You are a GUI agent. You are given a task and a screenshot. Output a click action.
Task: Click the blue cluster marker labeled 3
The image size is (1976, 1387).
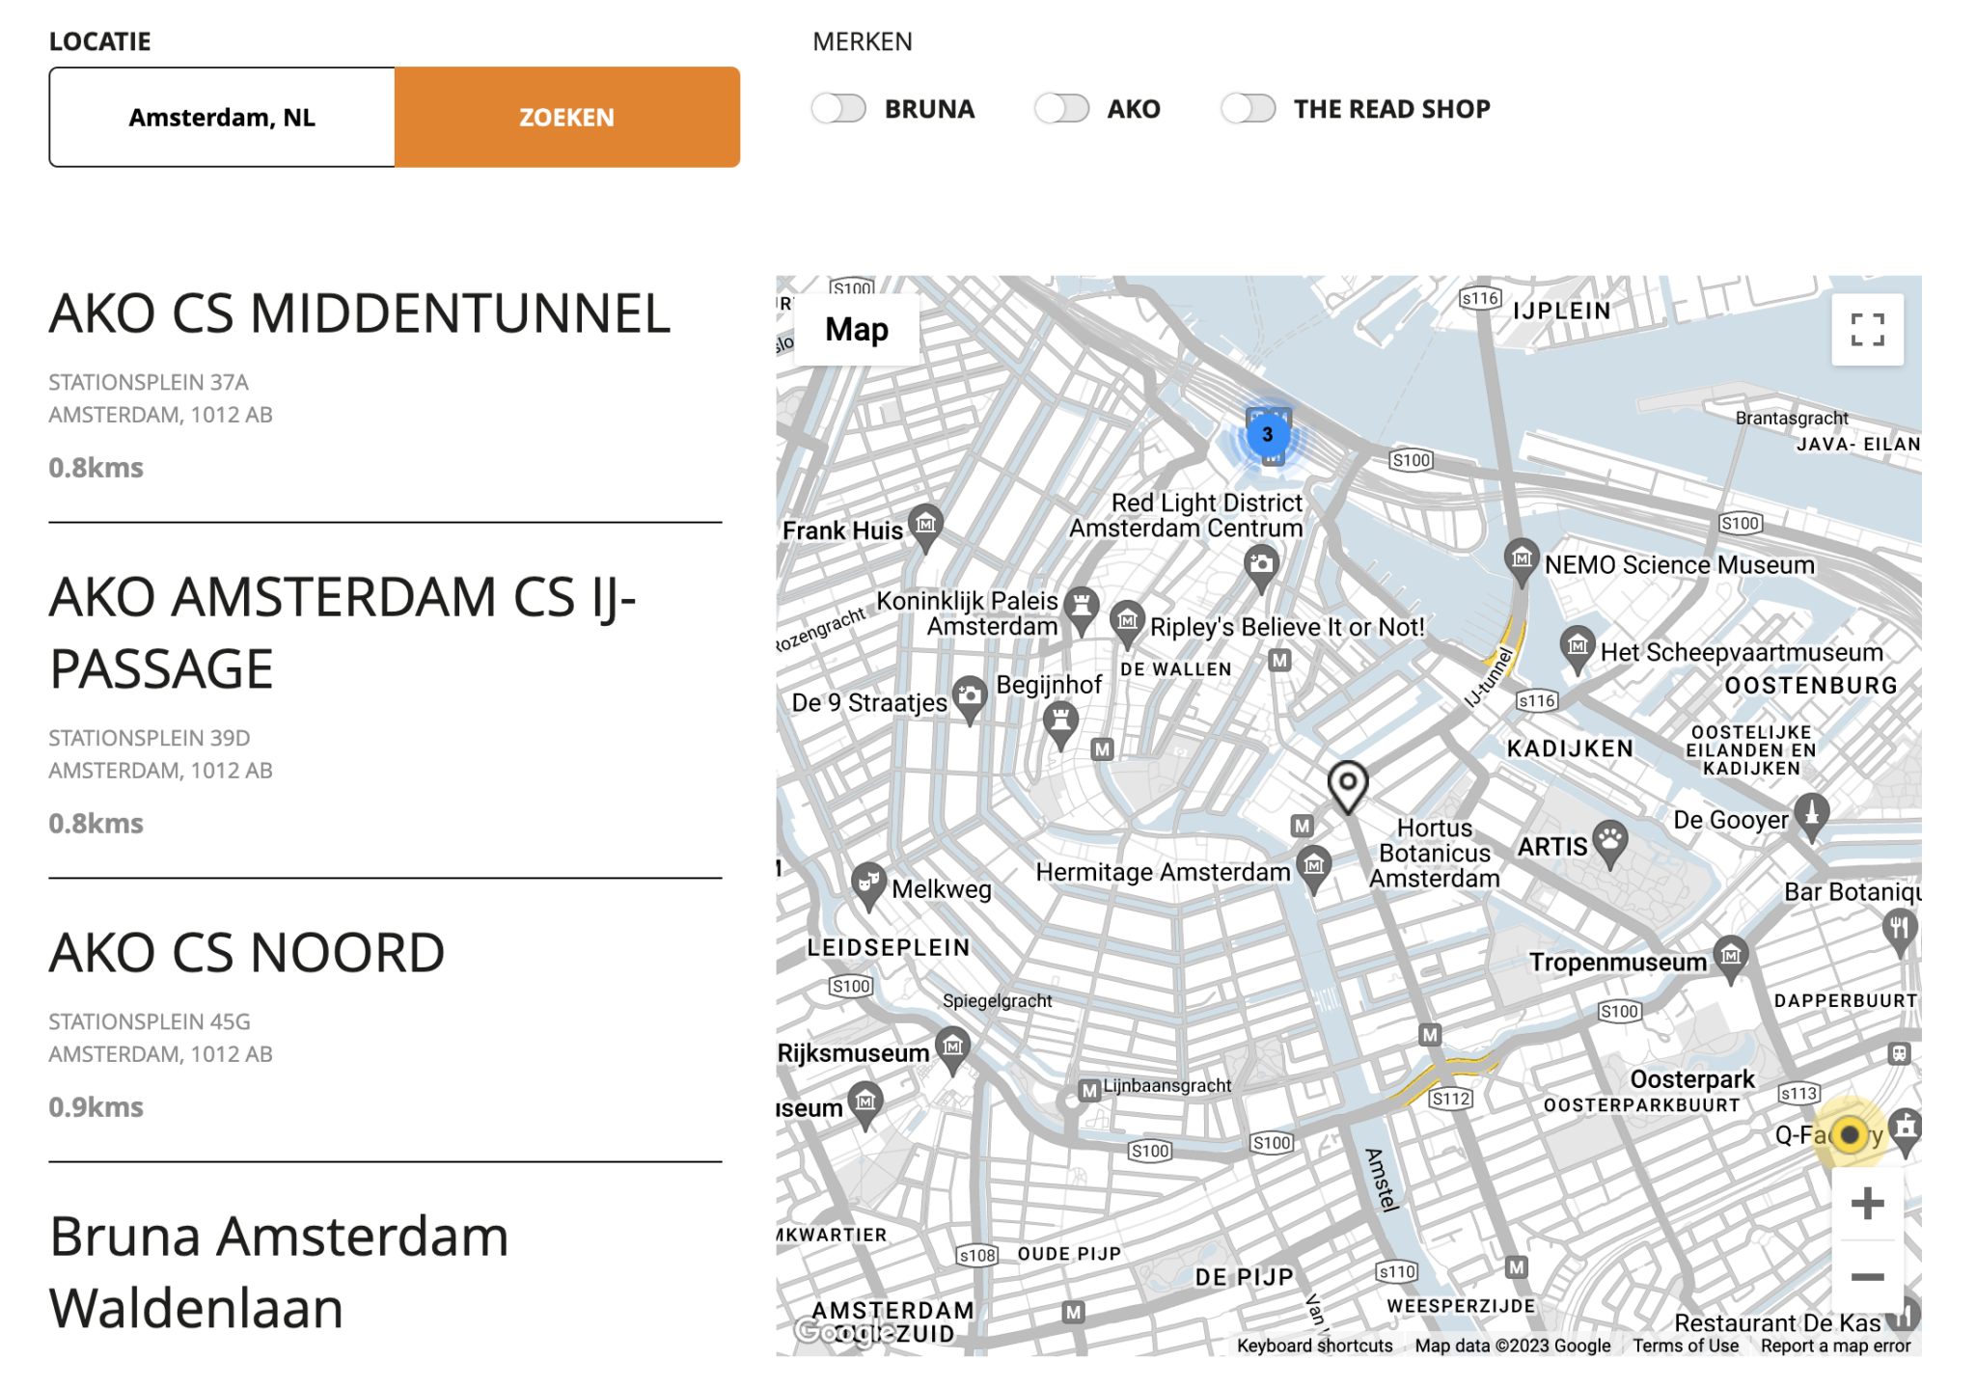point(1267,434)
